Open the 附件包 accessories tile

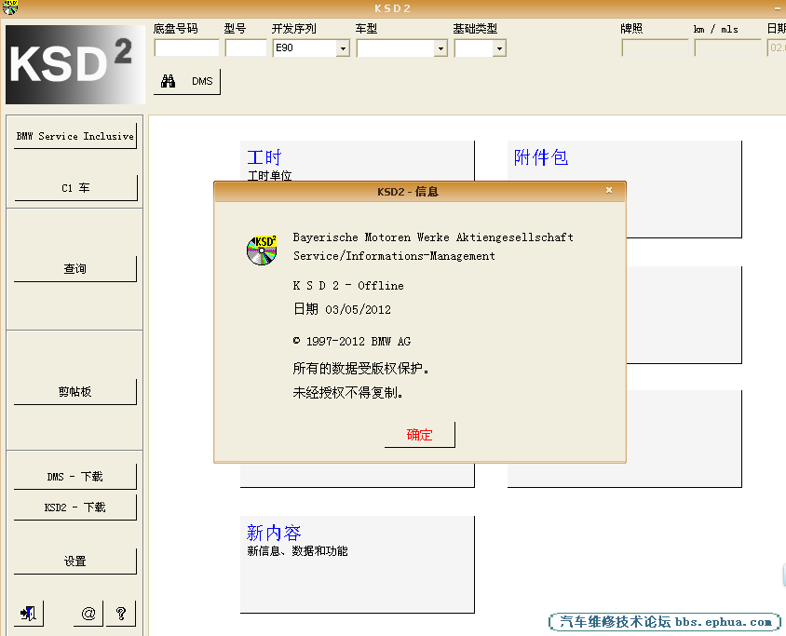click(624, 189)
